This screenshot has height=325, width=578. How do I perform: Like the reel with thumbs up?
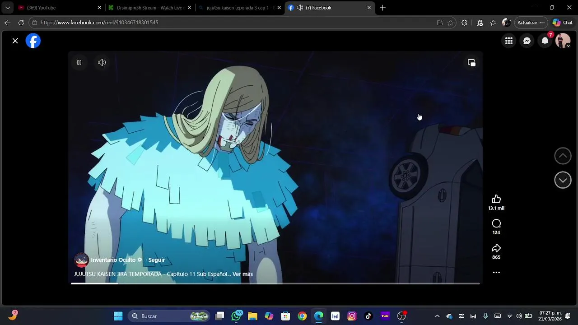click(496, 200)
